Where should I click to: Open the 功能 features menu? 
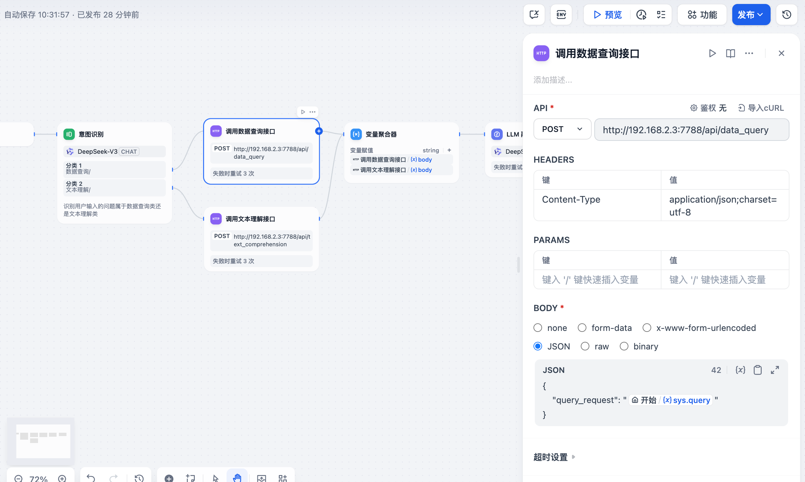pos(702,15)
